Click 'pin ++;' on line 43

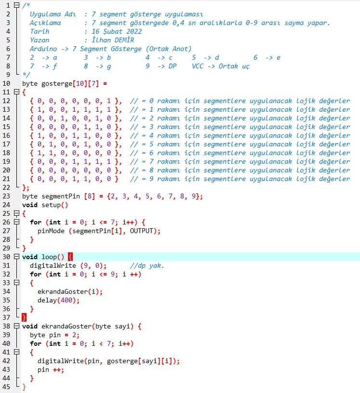click(x=51, y=370)
